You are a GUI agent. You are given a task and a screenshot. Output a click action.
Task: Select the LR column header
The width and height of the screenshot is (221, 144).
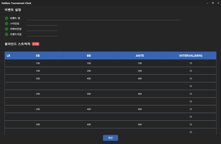coord(8,56)
